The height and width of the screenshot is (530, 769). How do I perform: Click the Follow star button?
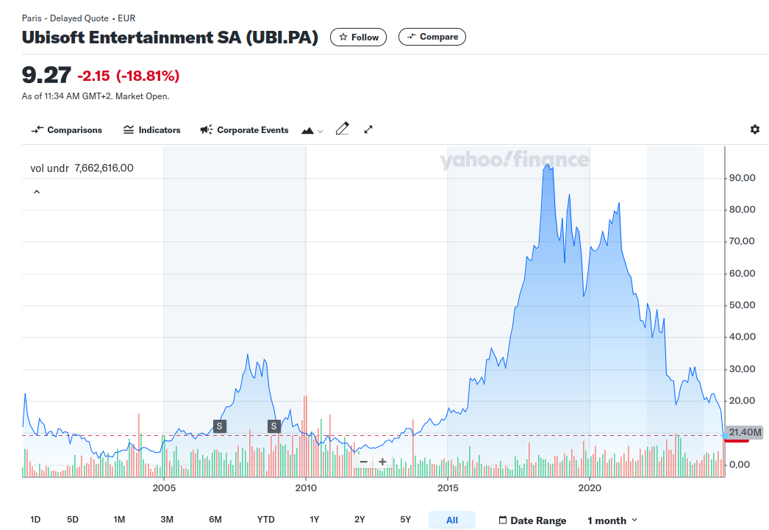click(x=358, y=37)
